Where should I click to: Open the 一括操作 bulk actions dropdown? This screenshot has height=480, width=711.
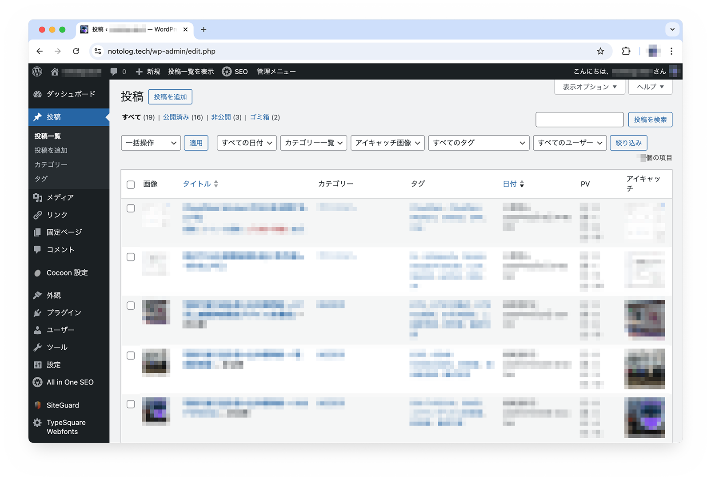pyautogui.click(x=151, y=143)
